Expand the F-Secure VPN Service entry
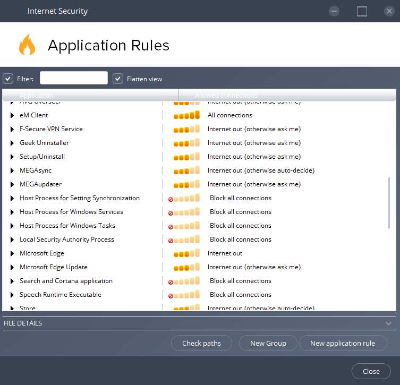400x385 pixels. pyautogui.click(x=12, y=129)
